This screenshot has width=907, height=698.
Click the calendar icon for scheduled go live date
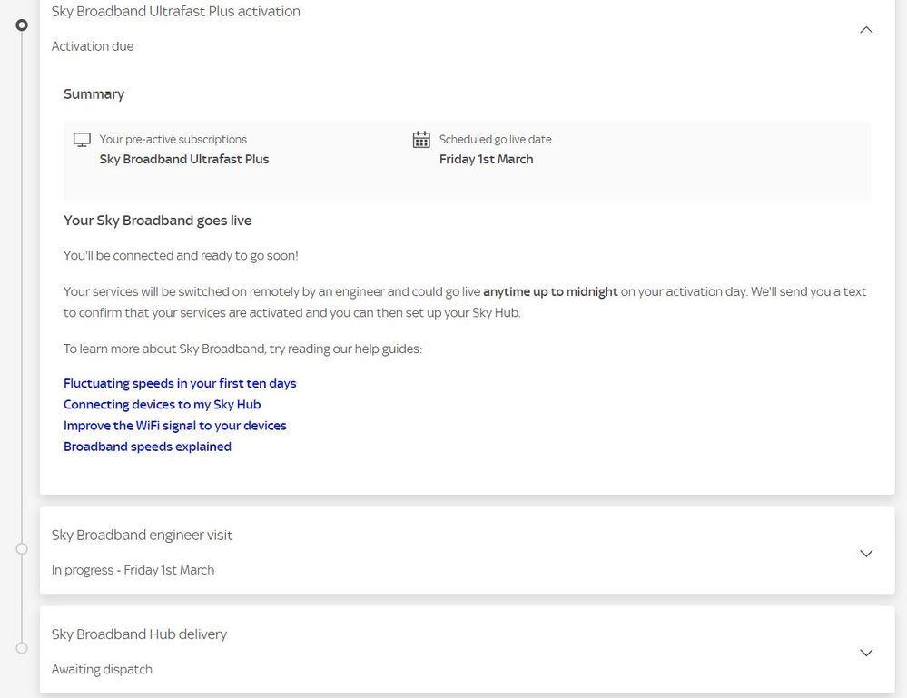coord(421,140)
